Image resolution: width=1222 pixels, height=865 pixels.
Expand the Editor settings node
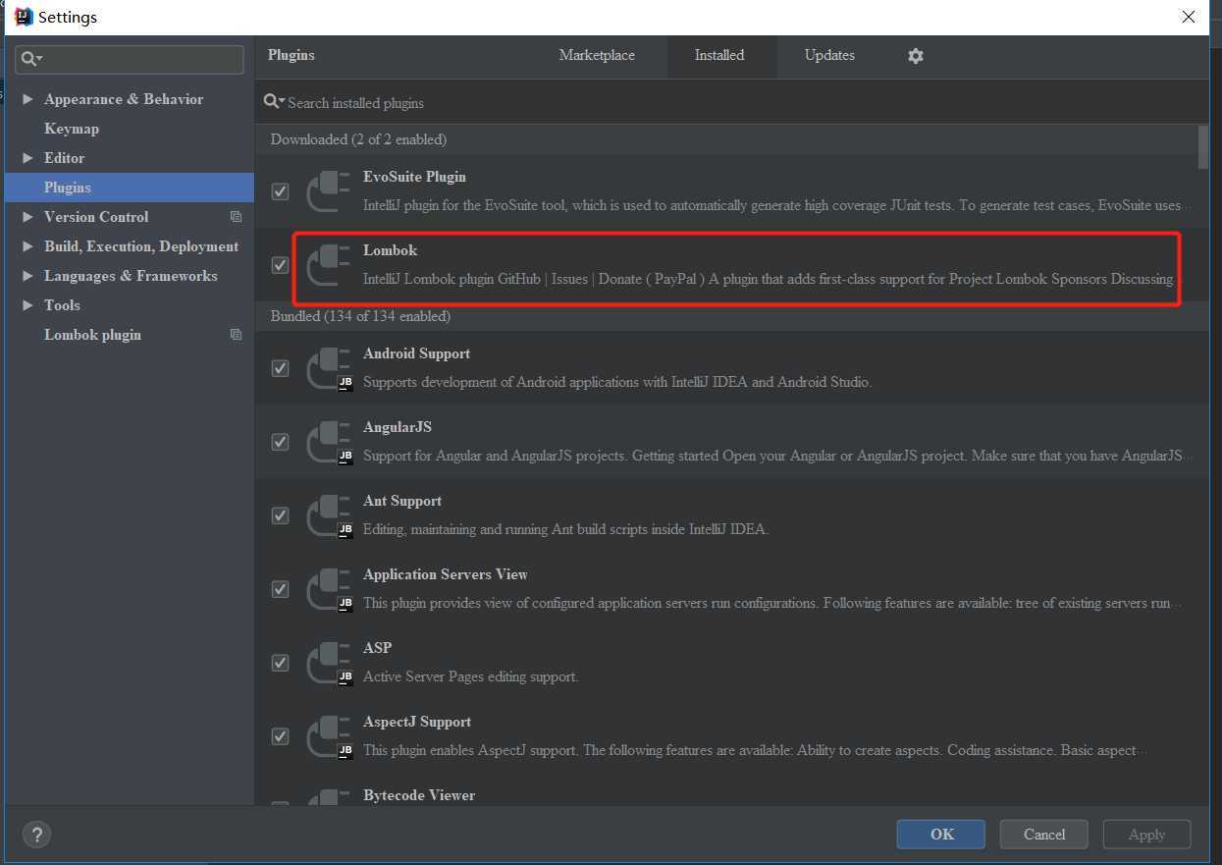click(27, 158)
